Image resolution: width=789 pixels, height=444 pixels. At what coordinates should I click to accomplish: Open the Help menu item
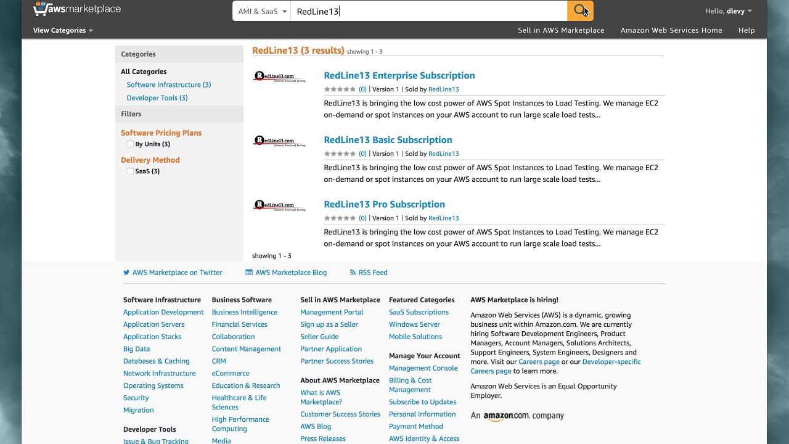tap(746, 30)
